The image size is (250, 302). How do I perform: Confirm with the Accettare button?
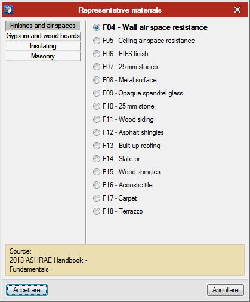pyautogui.click(x=27, y=290)
